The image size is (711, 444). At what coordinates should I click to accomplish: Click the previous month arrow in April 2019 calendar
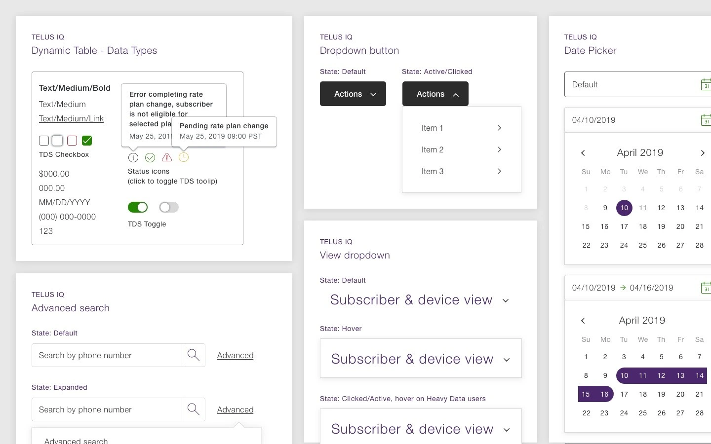click(583, 153)
